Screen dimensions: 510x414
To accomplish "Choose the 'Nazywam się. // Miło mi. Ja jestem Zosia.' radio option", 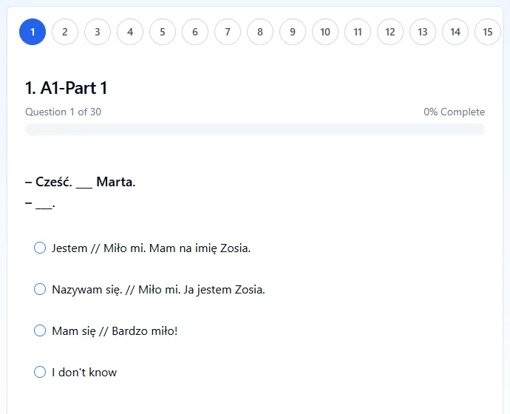I will click(x=40, y=289).
